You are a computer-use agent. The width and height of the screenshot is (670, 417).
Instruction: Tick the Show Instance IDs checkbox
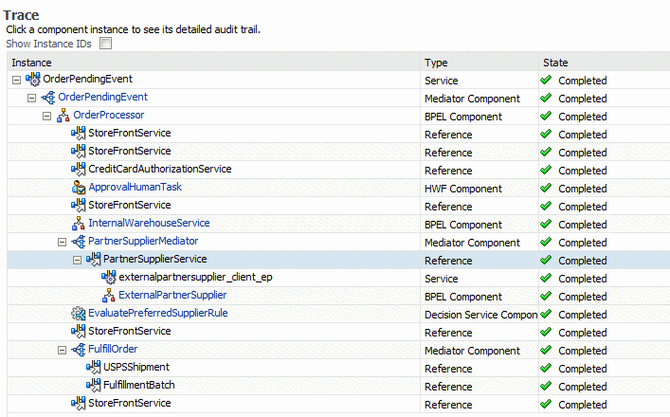(x=105, y=44)
